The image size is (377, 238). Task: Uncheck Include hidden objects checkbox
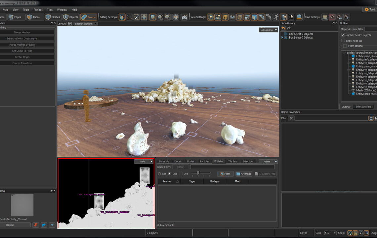(x=343, y=35)
